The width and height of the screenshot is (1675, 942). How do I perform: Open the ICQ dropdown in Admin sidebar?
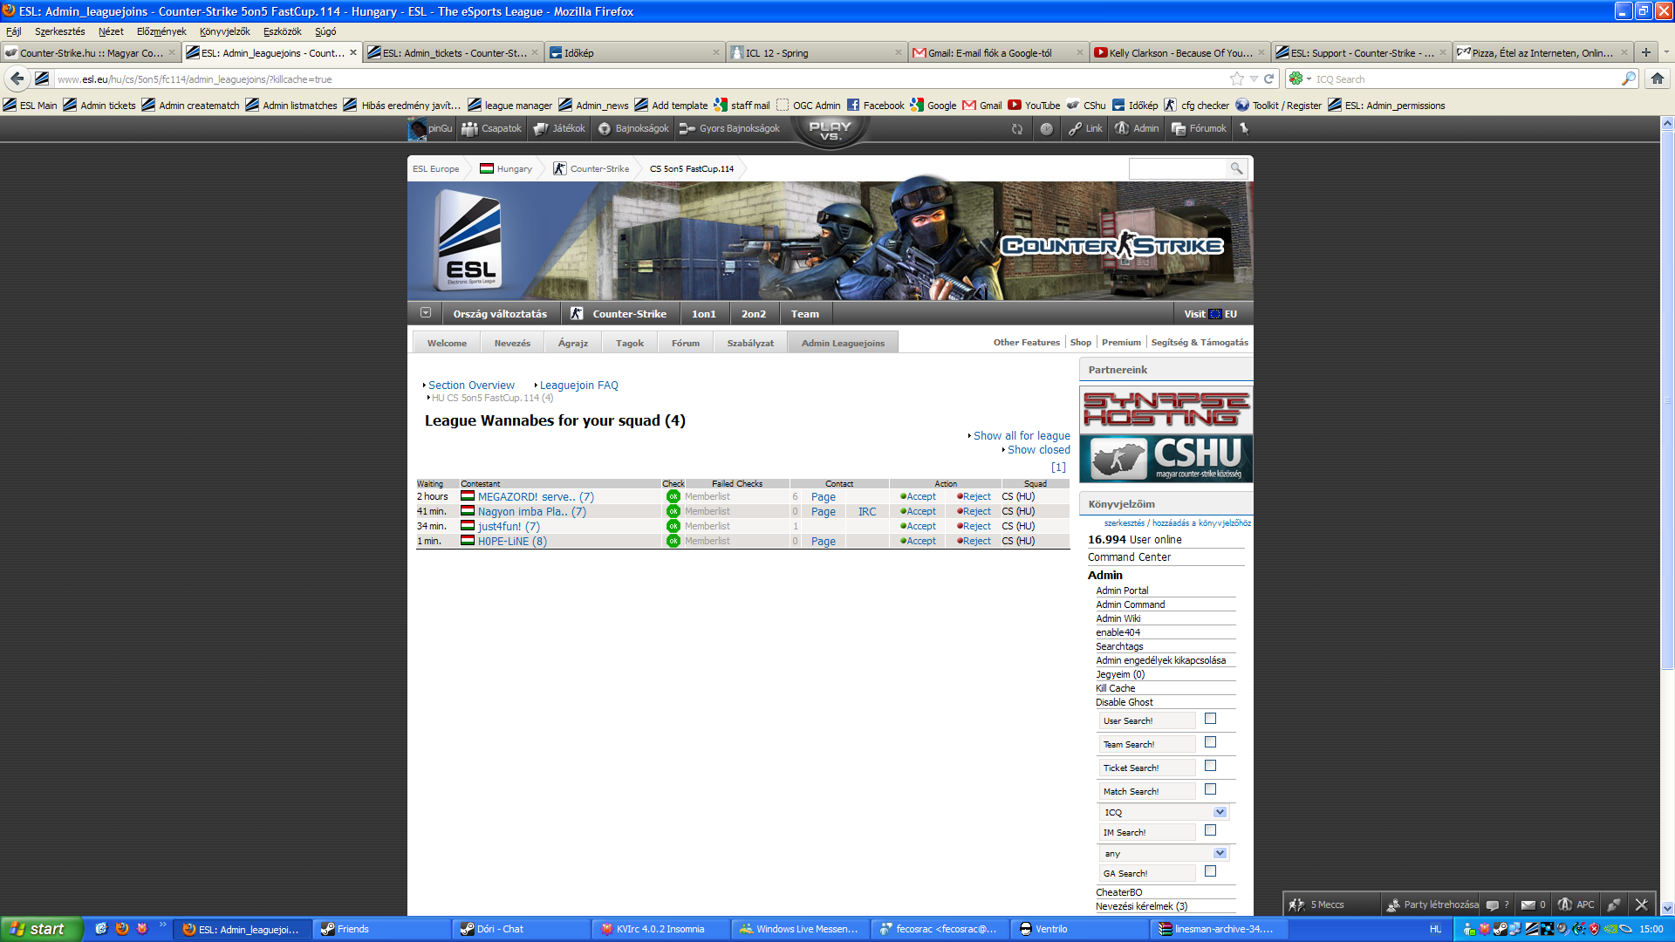pyautogui.click(x=1165, y=812)
